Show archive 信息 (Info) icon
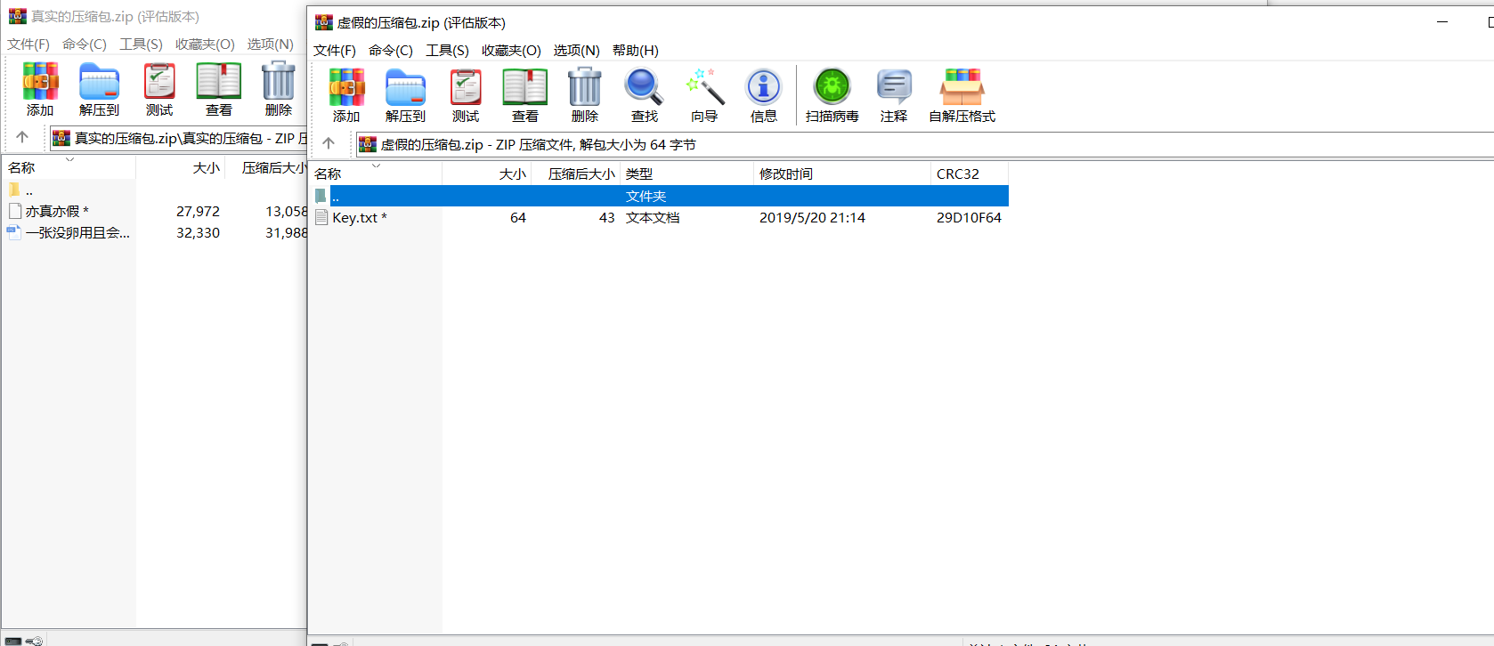This screenshot has width=1494, height=646. tap(763, 94)
